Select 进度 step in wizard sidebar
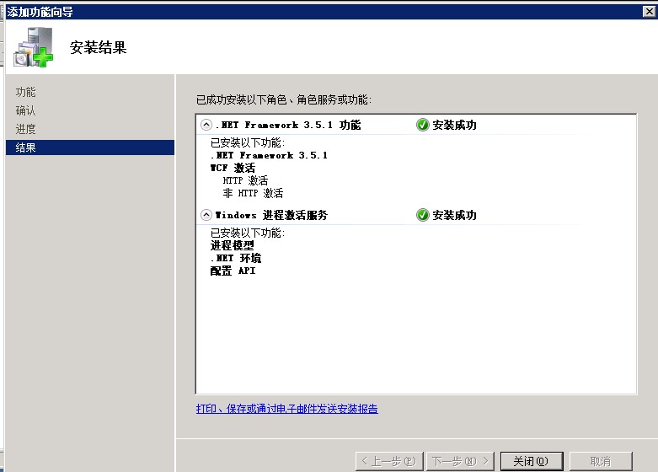This screenshot has height=472, width=658. 26,129
